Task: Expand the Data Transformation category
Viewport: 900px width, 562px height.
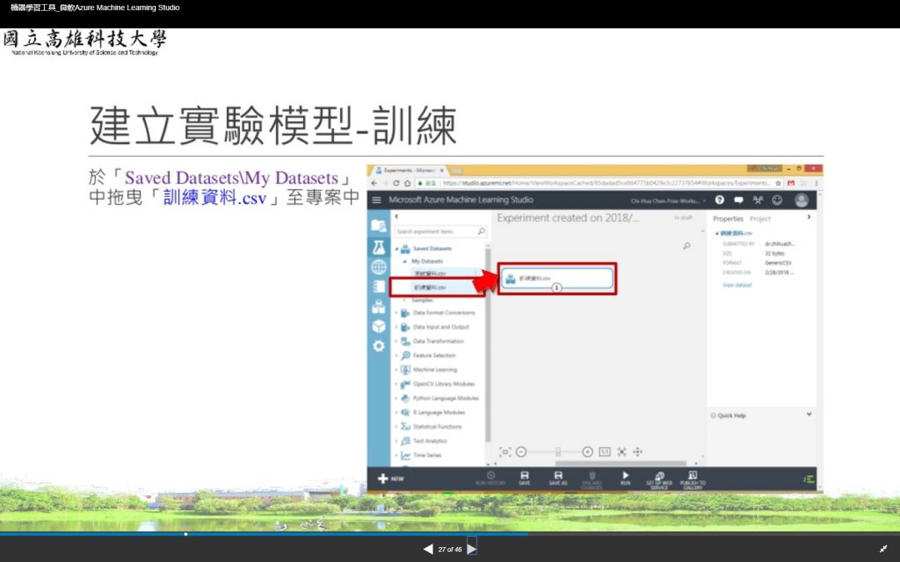Action: point(397,341)
